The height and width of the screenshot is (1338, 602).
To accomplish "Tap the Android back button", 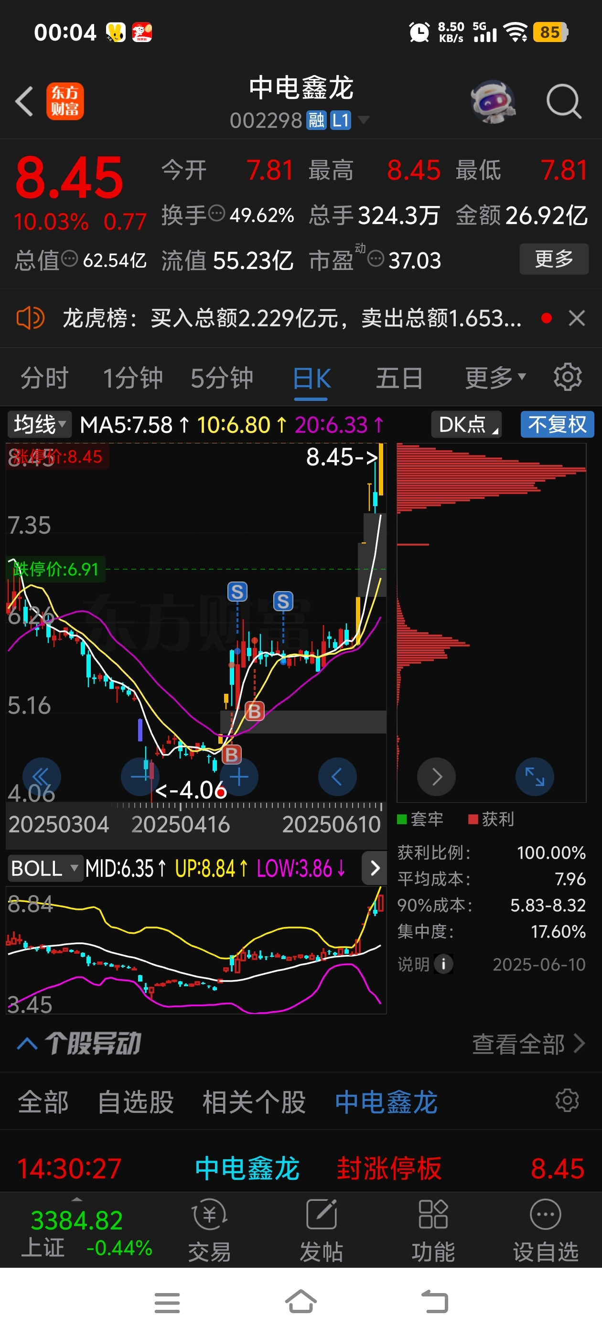I will click(434, 1302).
